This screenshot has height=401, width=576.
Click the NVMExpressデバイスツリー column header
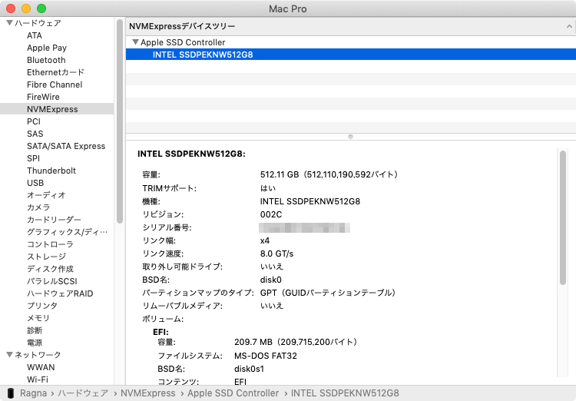[351, 26]
